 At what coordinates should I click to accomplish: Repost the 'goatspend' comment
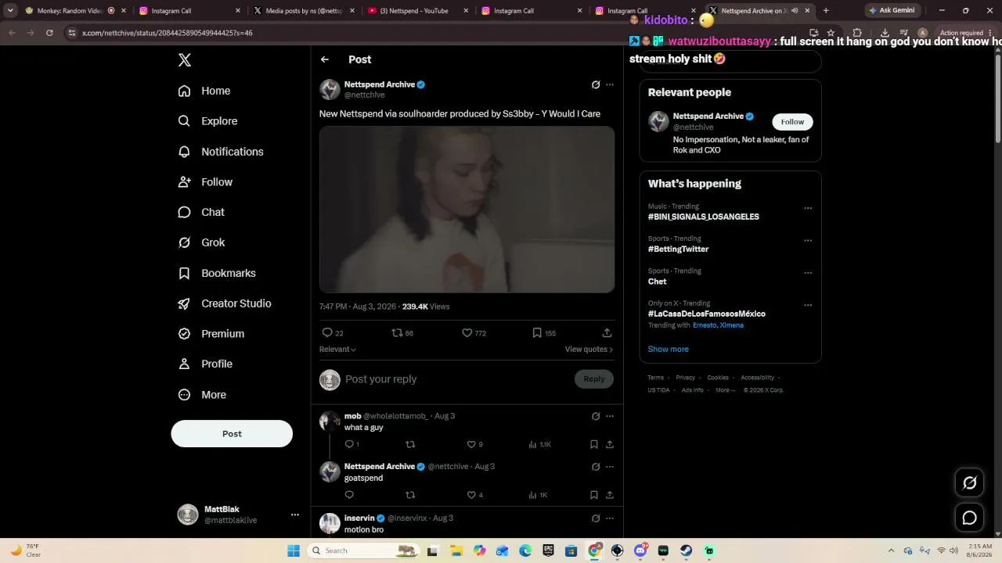[410, 495]
